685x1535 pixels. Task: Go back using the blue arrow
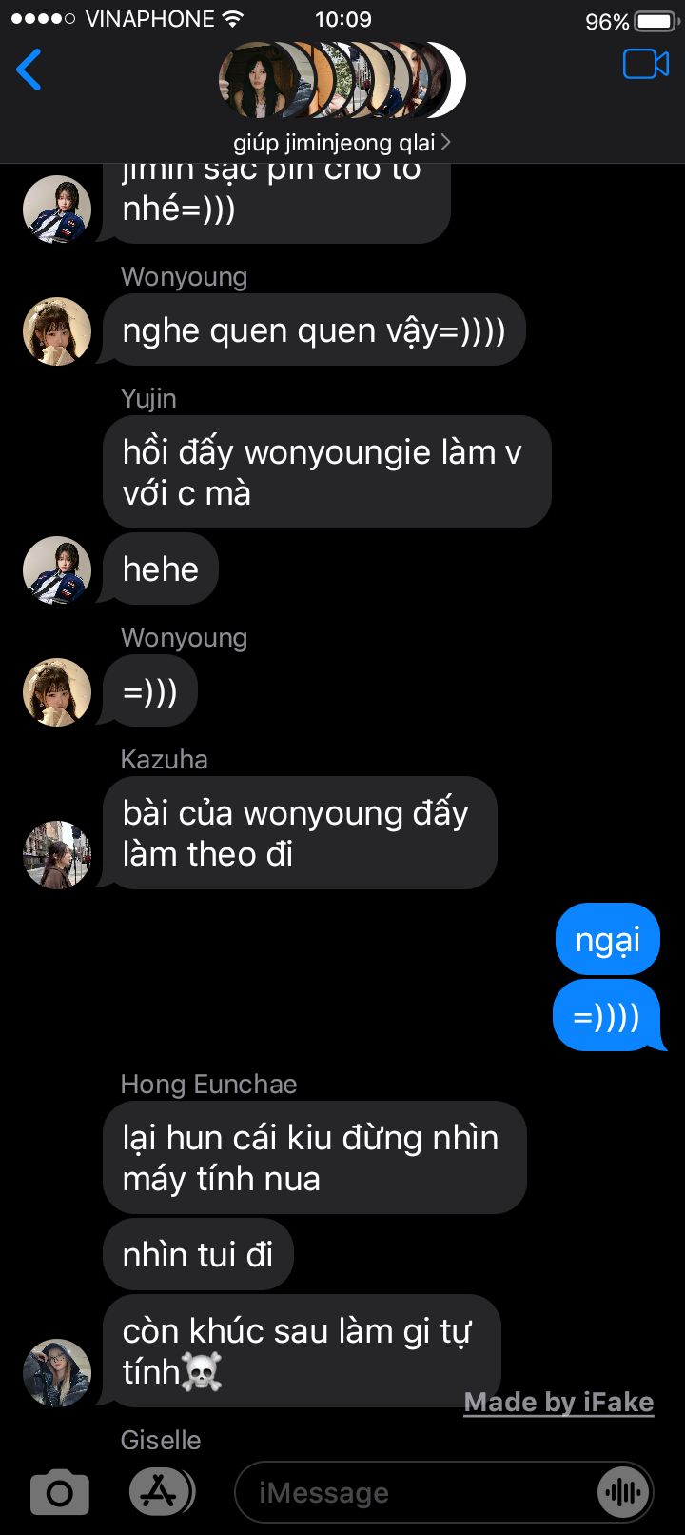click(29, 70)
